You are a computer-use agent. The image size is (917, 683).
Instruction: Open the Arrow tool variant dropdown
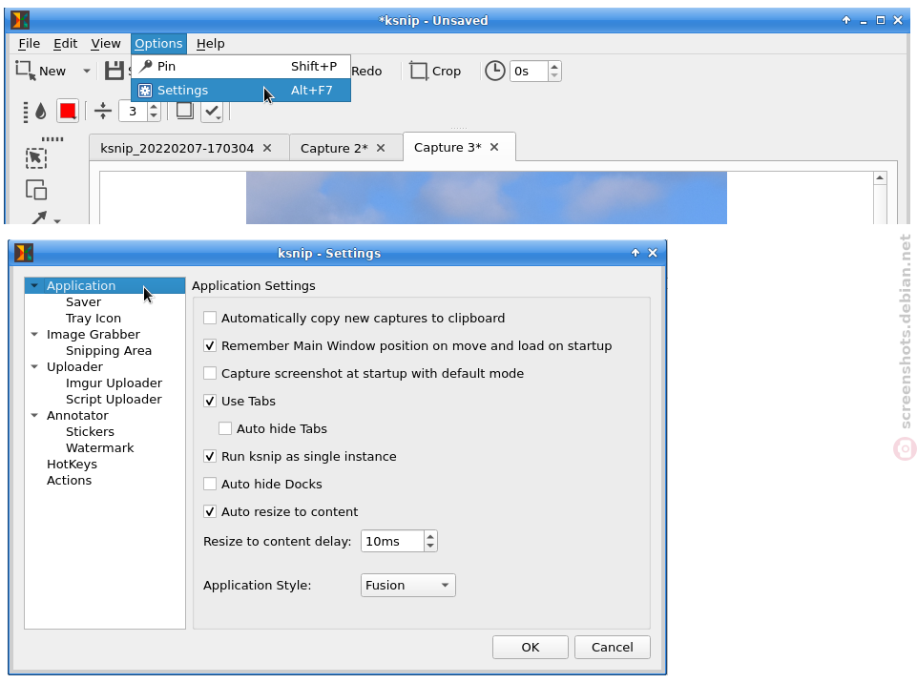[57, 221]
